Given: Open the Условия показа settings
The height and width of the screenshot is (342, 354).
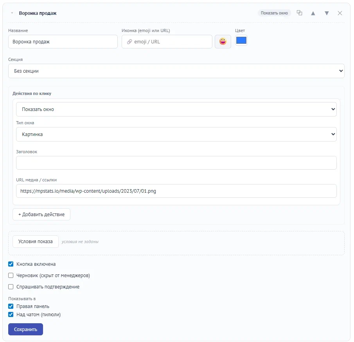Looking at the screenshot, I should point(36,242).
